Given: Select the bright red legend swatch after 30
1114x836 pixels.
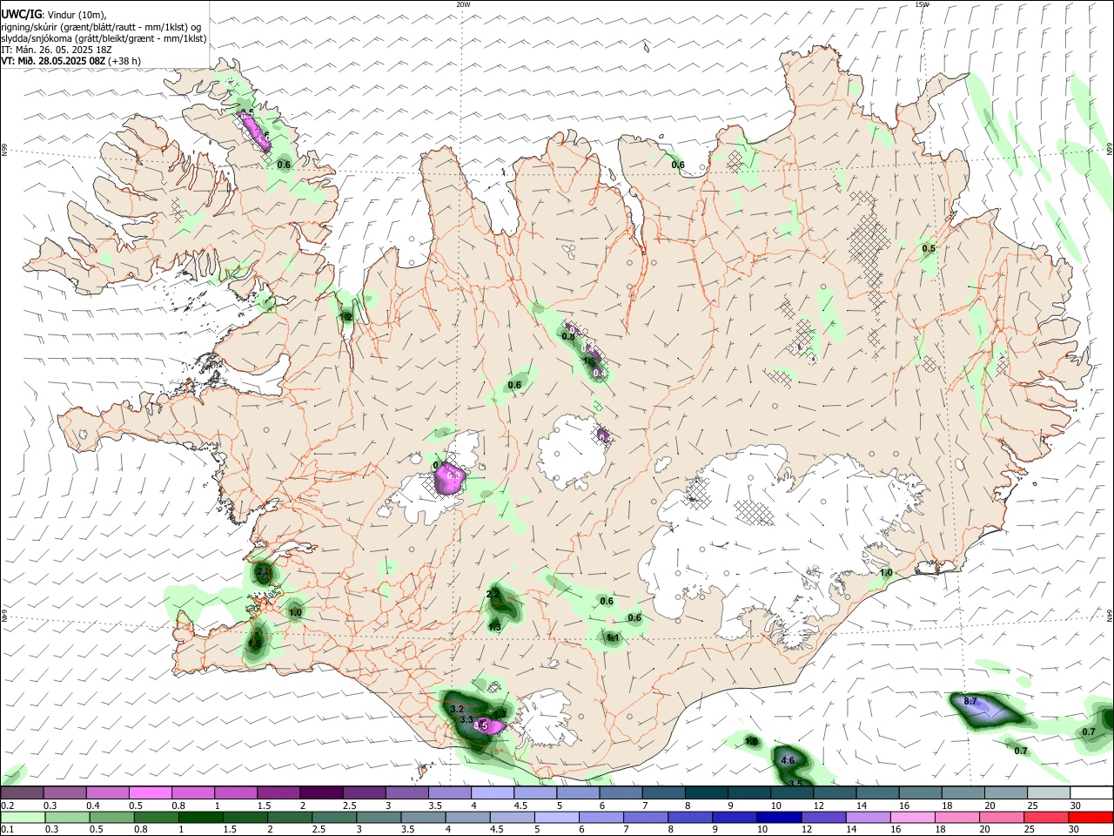Looking at the screenshot, I should point(1091,817).
